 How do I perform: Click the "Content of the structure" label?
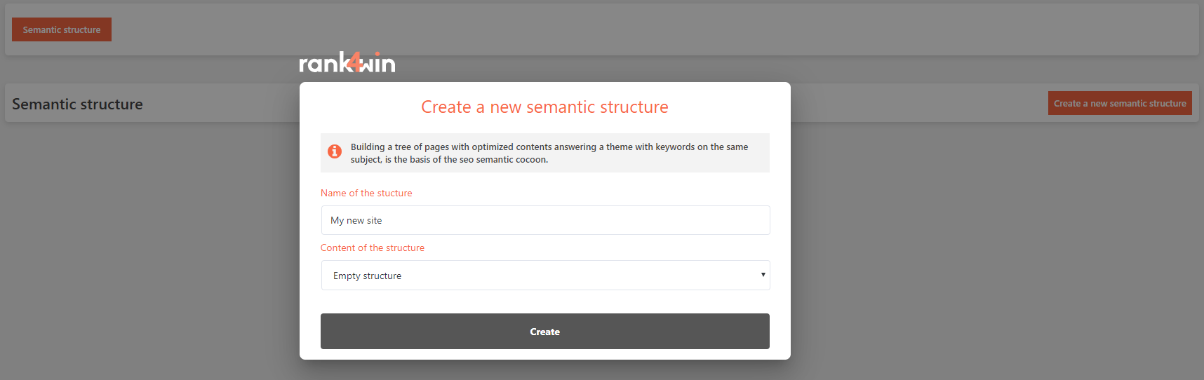[x=372, y=247]
